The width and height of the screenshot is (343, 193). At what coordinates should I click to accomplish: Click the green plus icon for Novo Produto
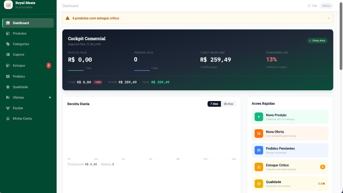[x=259, y=117]
